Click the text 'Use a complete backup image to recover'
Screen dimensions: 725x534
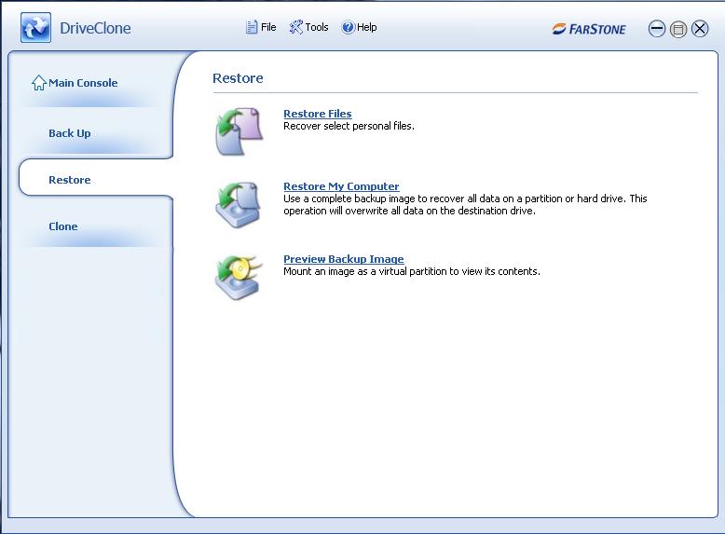(x=374, y=199)
